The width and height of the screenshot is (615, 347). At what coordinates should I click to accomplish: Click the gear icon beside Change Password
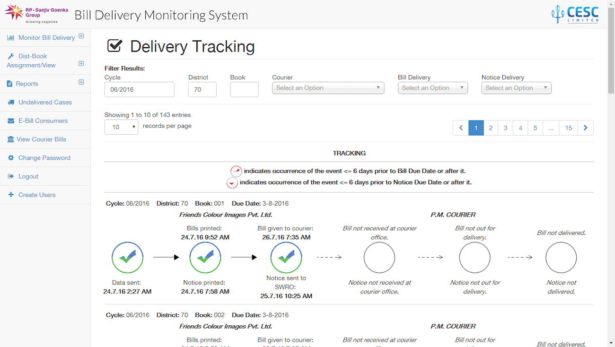10,158
